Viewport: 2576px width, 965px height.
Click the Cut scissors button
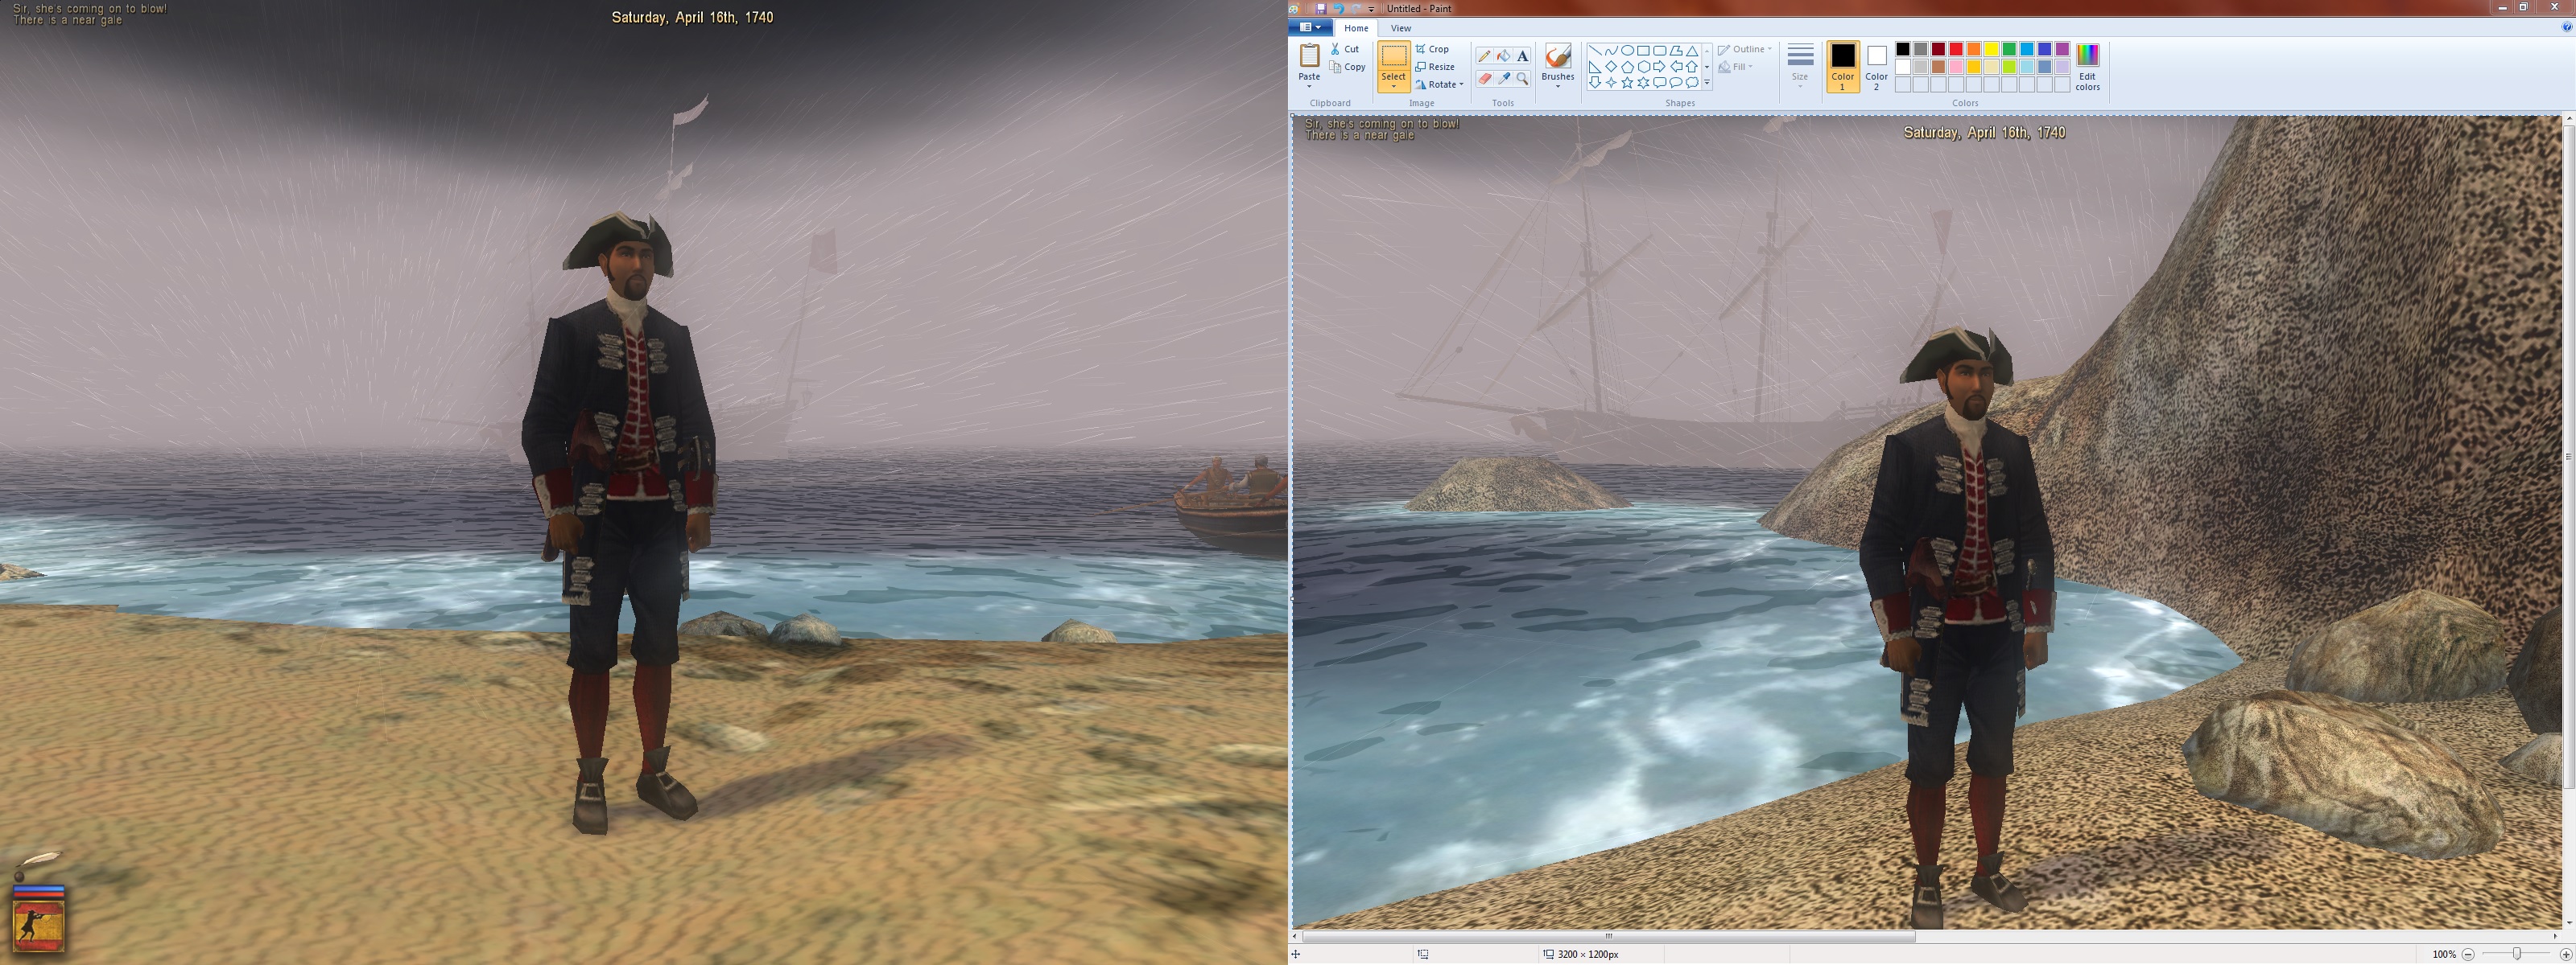(1346, 49)
